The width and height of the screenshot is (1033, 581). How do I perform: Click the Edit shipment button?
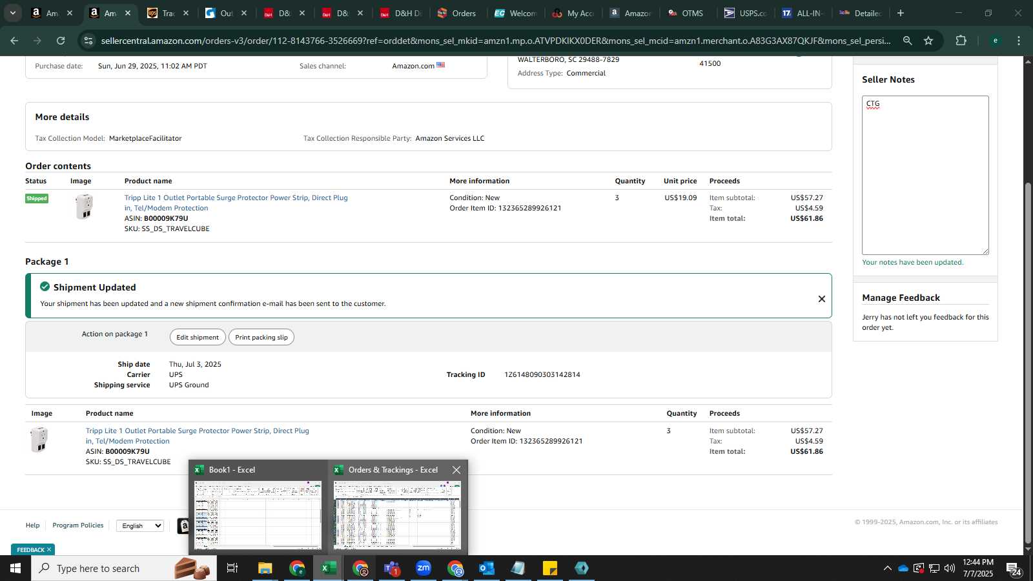pos(198,337)
